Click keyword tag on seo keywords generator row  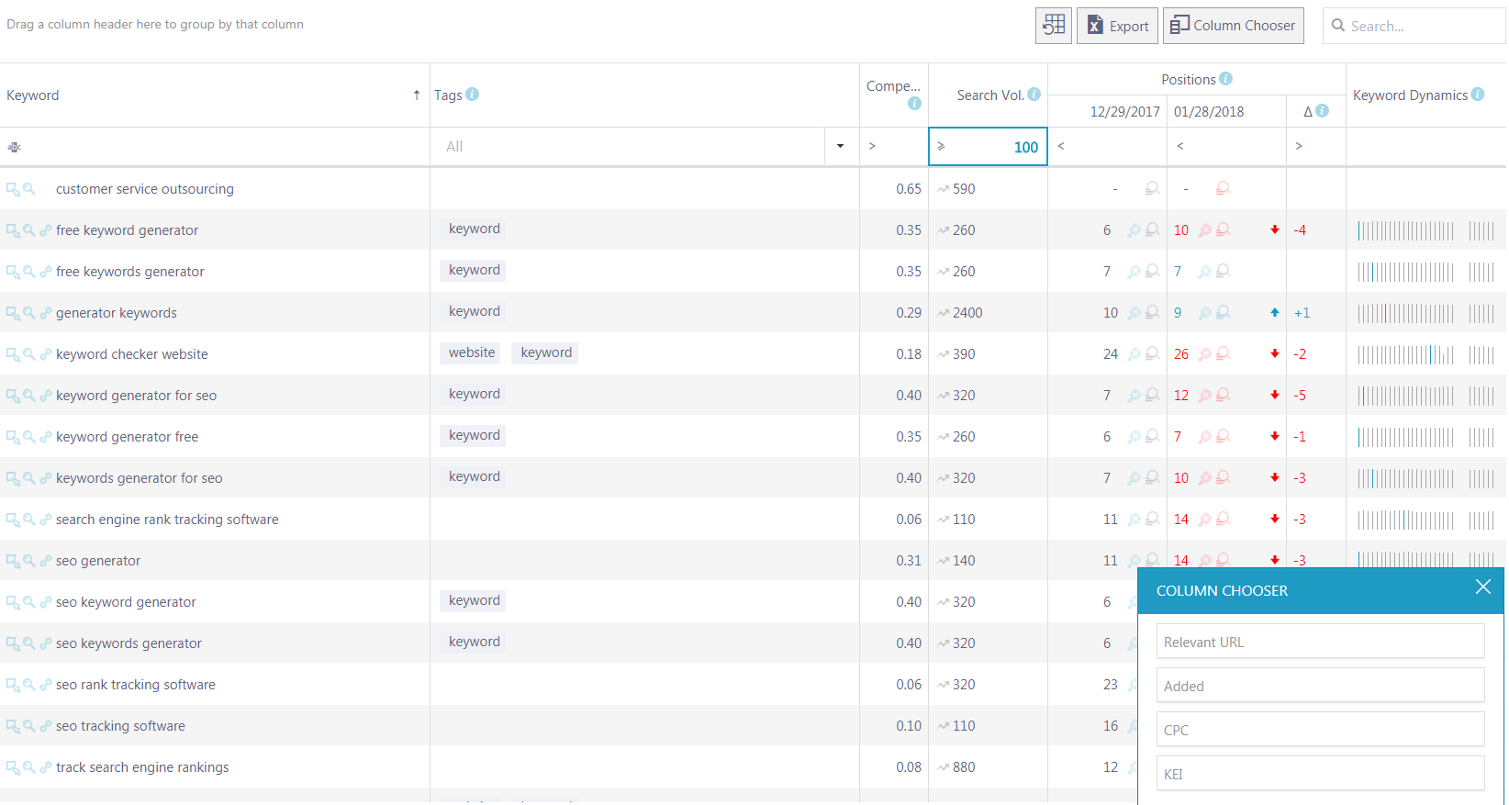(x=475, y=642)
